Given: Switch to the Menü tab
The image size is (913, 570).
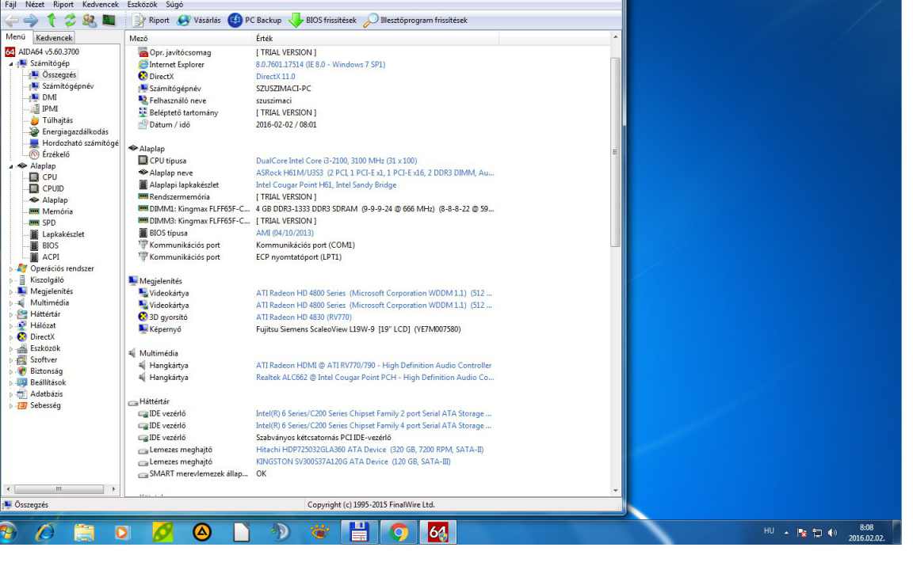Looking at the screenshot, I should [x=16, y=36].
